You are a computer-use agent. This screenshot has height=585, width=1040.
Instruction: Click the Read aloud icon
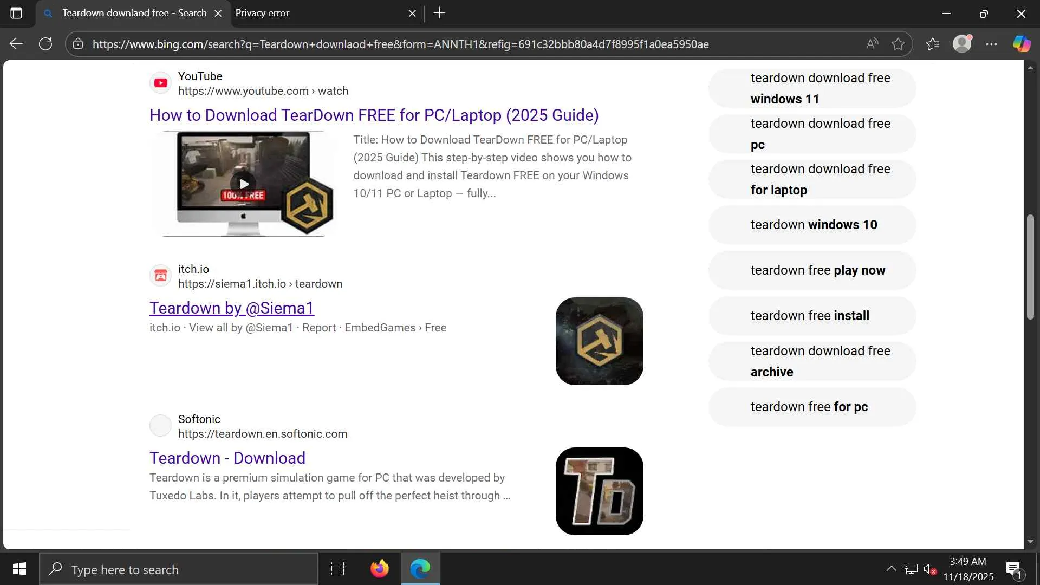pyautogui.click(x=872, y=44)
